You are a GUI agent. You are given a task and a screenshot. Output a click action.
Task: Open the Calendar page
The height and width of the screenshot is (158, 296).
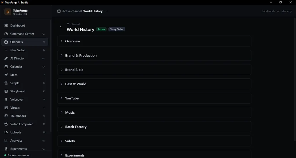point(25,67)
